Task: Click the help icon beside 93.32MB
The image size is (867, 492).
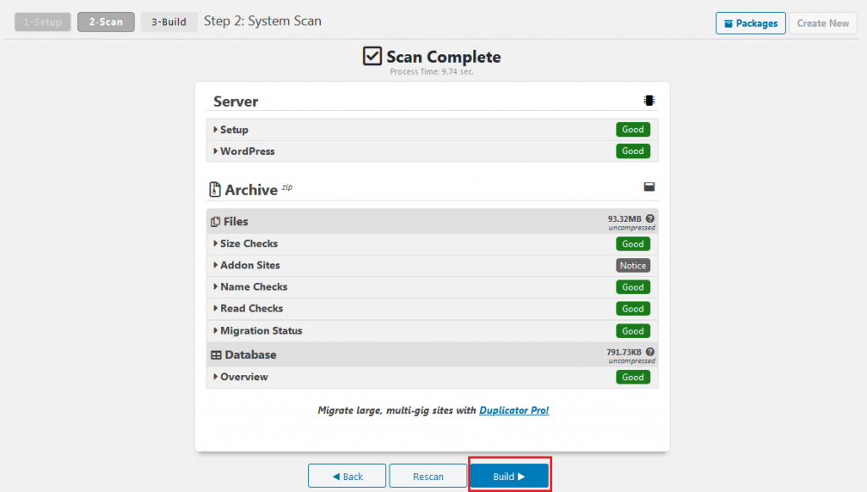Action: tap(650, 218)
